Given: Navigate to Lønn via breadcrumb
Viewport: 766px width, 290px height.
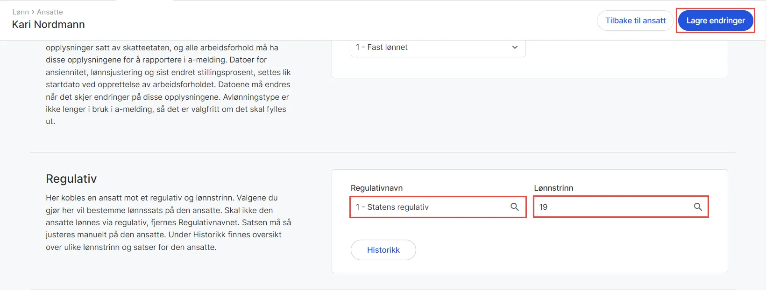Looking at the screenshot, I should (21, 12).
